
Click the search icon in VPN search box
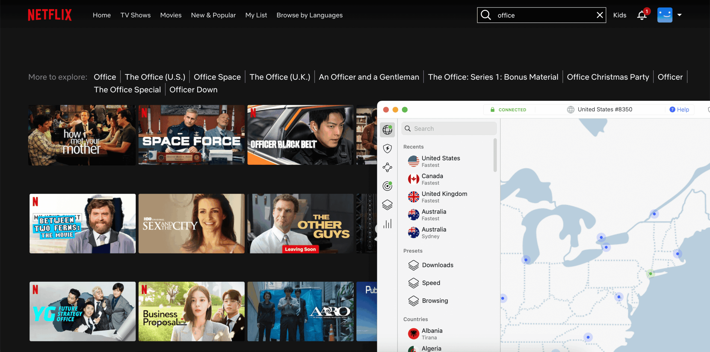point(408,129)
